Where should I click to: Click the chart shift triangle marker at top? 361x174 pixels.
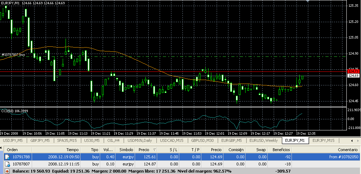click(308, 1)
